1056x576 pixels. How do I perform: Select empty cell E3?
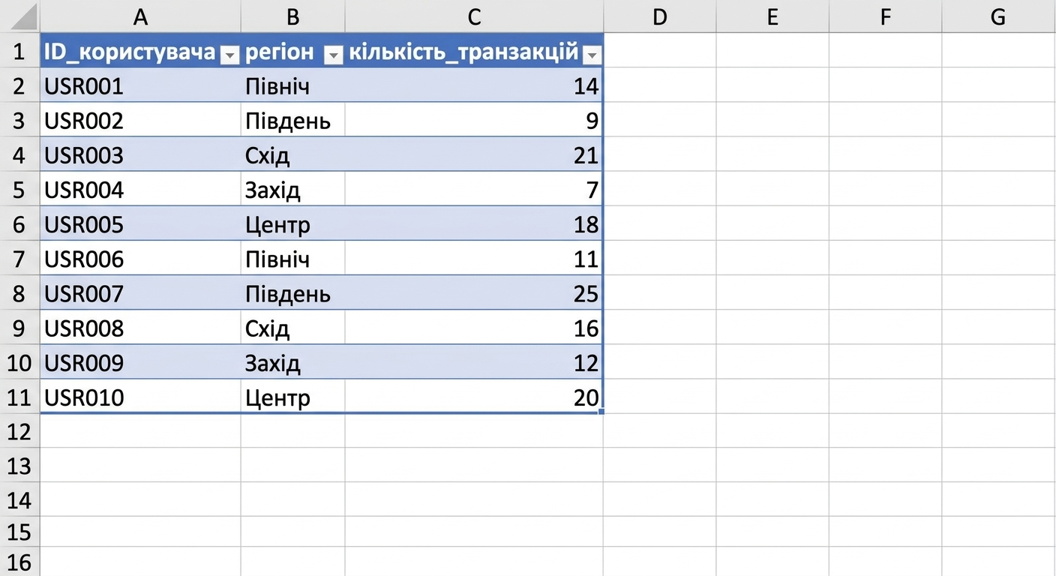[772, 121]
